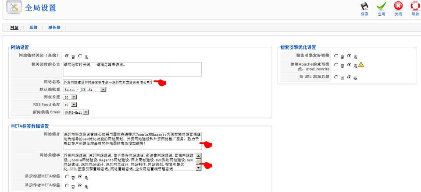Select 否 for 给 URL 添加后缀
Screen dimensions: 421x192
tap(336, 77)
